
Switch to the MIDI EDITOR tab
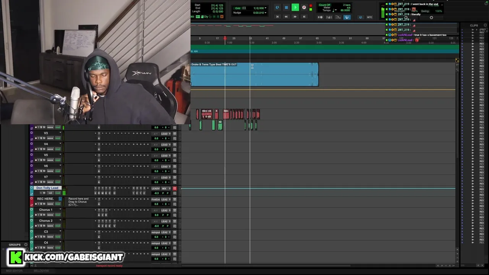(14, 271)
